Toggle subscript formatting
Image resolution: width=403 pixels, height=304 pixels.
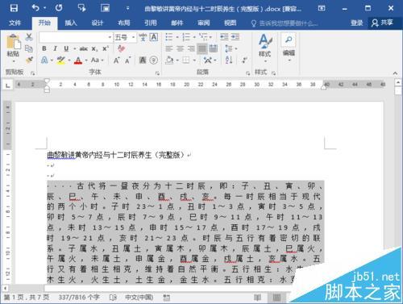coord(94,48)
